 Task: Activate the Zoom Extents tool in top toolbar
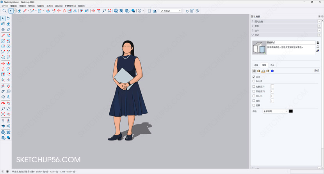(x=109, y=11)
